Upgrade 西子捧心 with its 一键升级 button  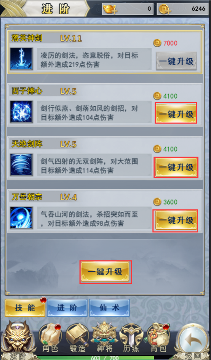point(176,113)
